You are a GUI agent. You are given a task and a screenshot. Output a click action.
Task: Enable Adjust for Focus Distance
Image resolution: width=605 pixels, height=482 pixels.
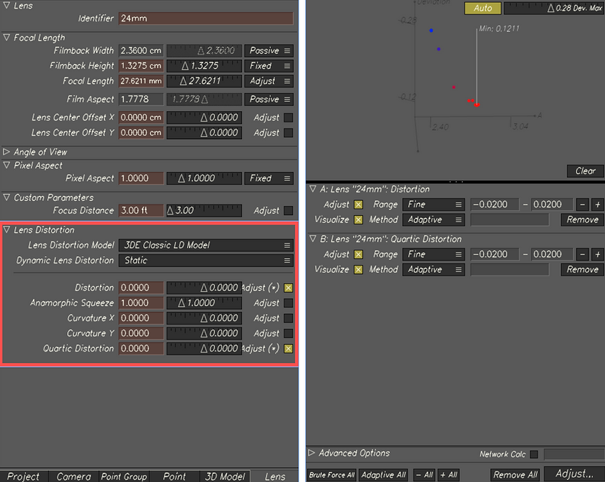pos(288,210)
